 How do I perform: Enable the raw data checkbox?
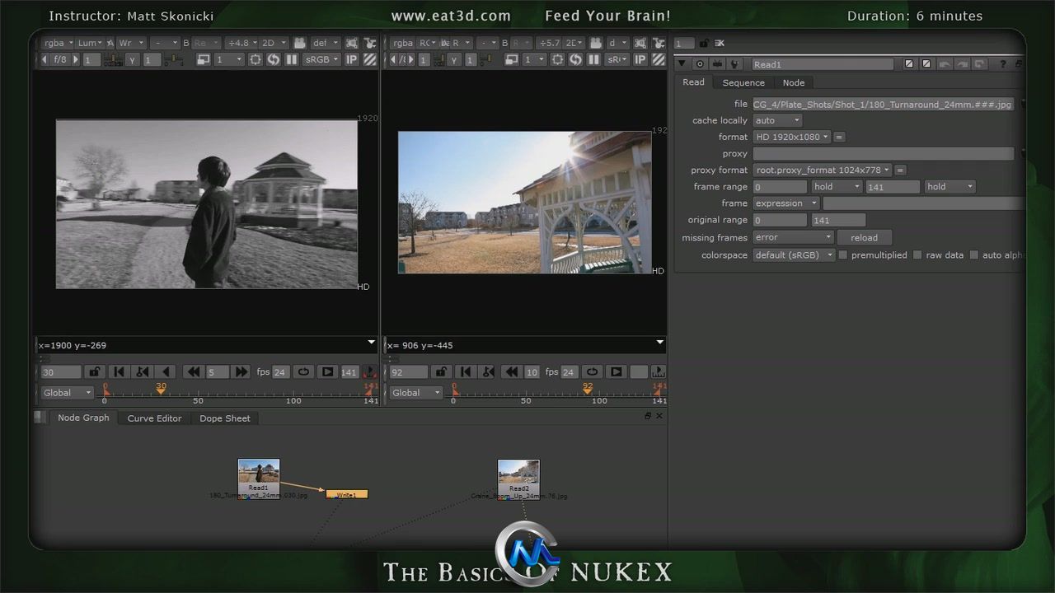point(917,255)
